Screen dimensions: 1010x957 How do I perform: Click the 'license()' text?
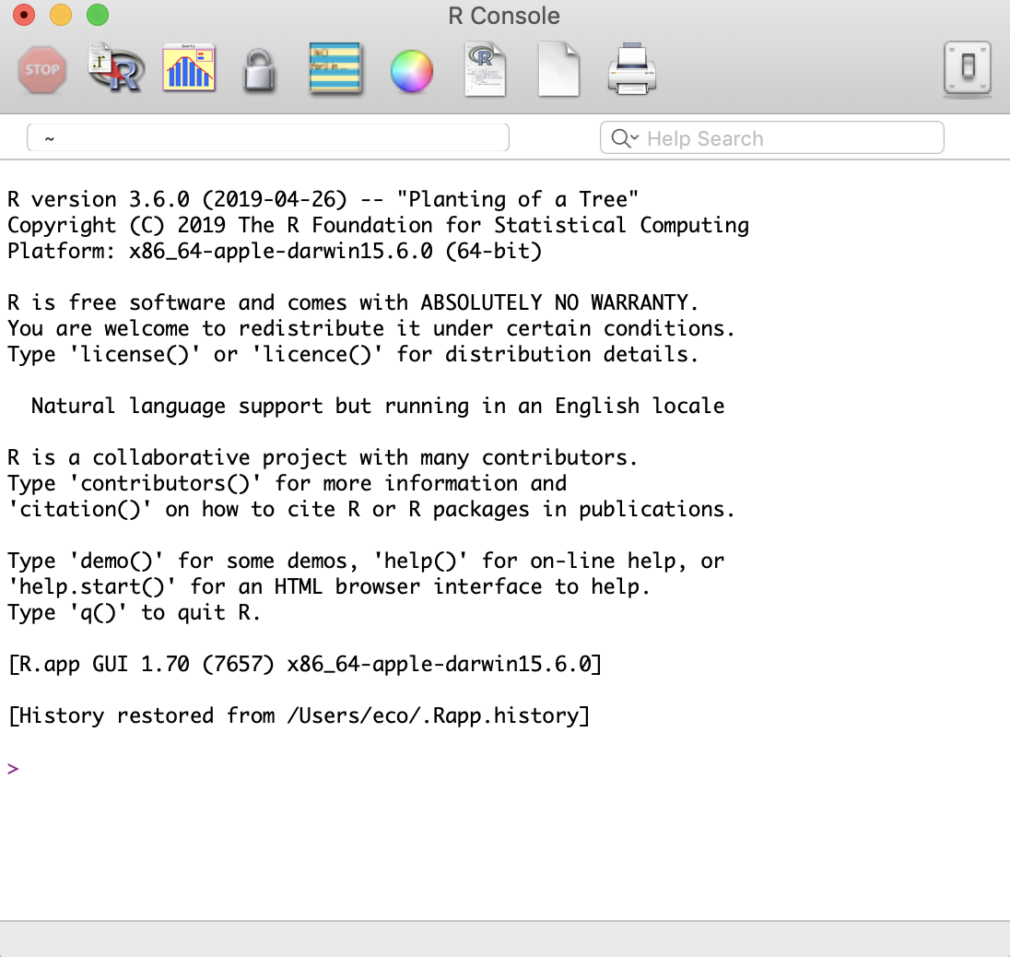[135, 354]
